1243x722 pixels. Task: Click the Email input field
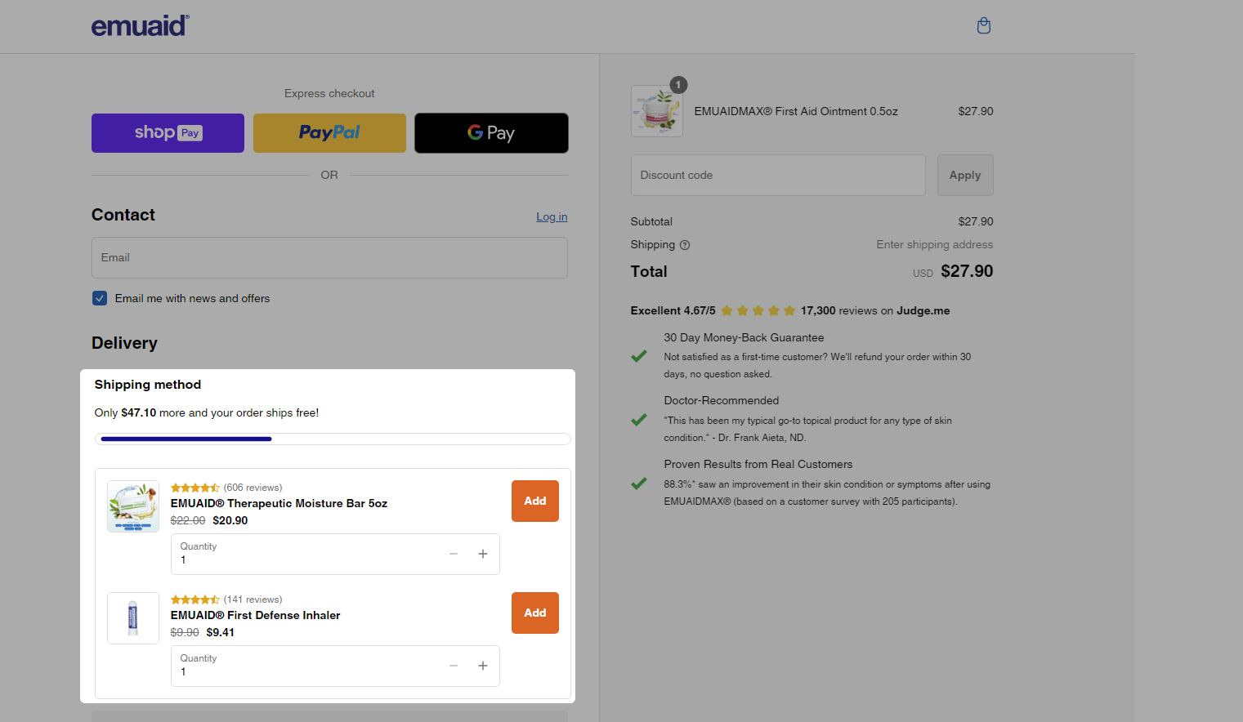coord(329,257)
